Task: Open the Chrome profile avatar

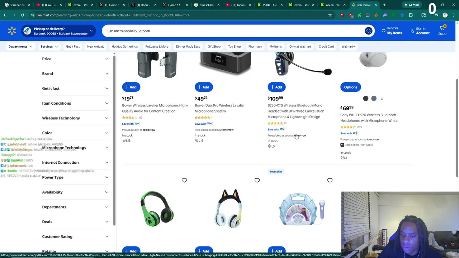Action: click(445, 15)
